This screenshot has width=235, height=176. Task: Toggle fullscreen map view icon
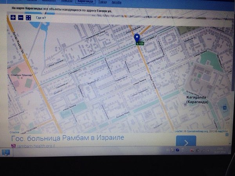(x=28, y=17)
